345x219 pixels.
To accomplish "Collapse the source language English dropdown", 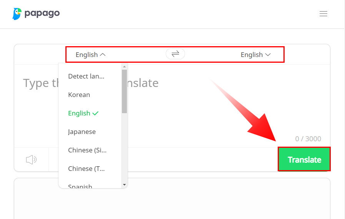I will (90, 55).
